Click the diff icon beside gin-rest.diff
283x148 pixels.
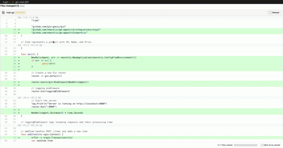13,2
